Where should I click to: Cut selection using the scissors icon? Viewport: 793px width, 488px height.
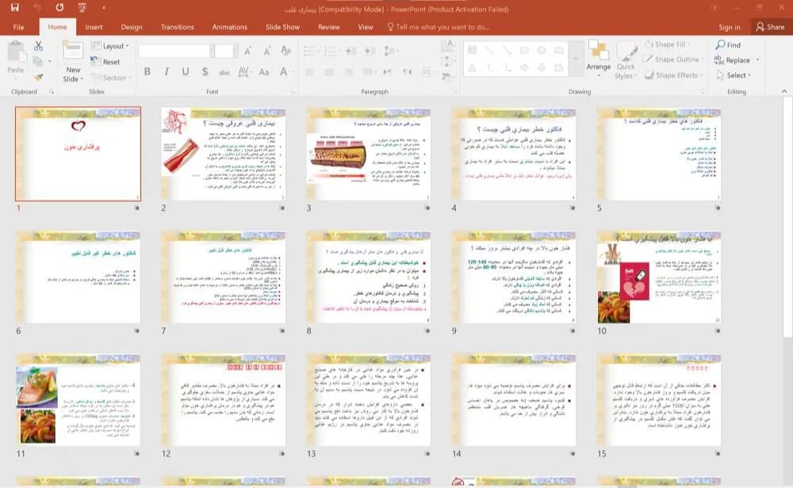(x=38, y=46)
